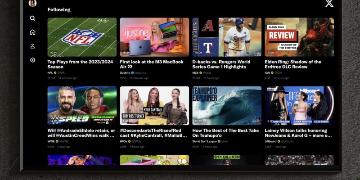Image resolution: width=360 pixels, height=180 pixels.
Task: Click the billboard channel name under Lainey Wilson video
Action: pyautogui.click(x=271, y=141)
